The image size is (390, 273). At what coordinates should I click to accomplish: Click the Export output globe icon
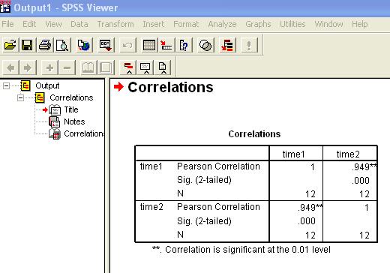84,45
